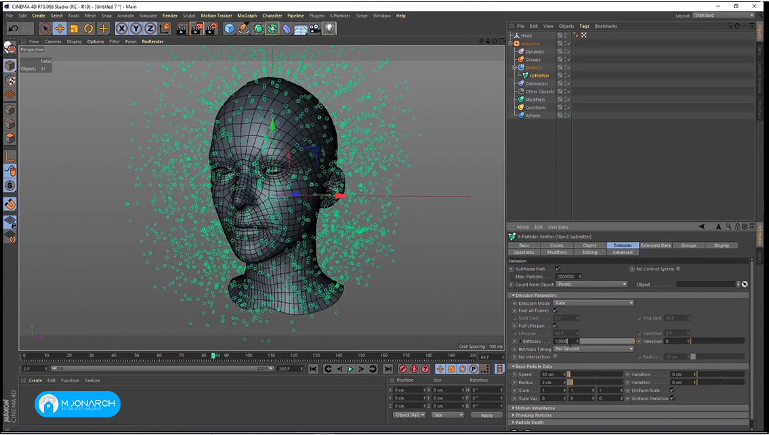This screenshot has width=769, height=435.
Task: Click the Go to Start button
Action: point(314,369)
